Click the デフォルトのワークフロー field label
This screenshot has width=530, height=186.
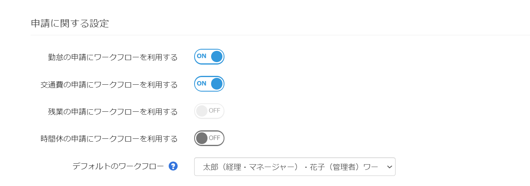pyautogui.click(x=118, y=166)
